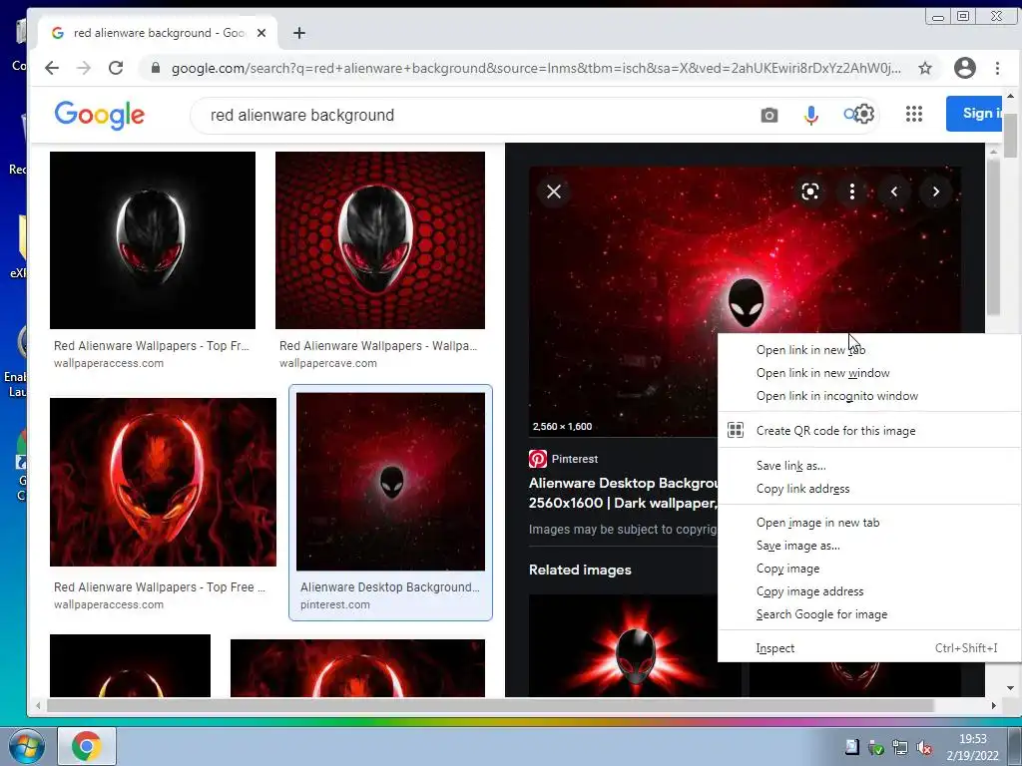Image resolution: width=1022 pixels, height=766 pixels.
Task: Click the visual search lens icon on preview
Action: tap(810, 191)
